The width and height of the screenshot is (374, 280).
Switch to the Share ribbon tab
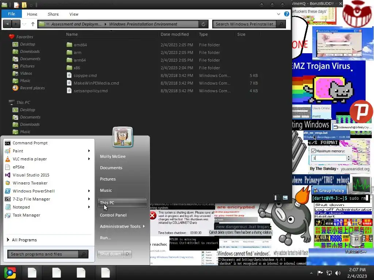(53, 14)
